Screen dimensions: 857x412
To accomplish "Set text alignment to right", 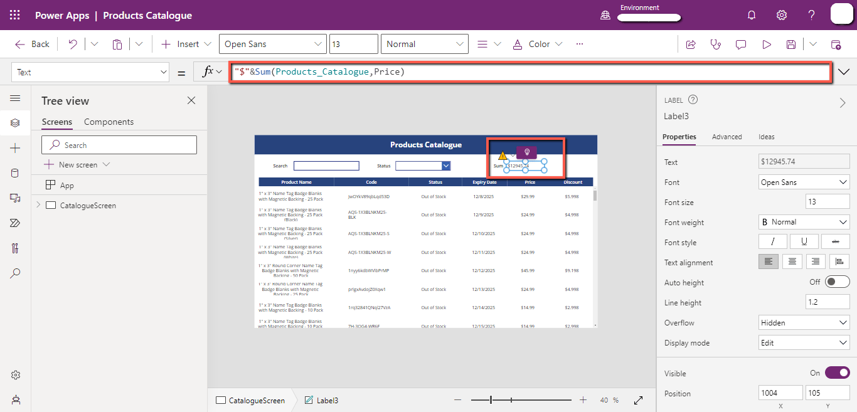I will [816, 262].
